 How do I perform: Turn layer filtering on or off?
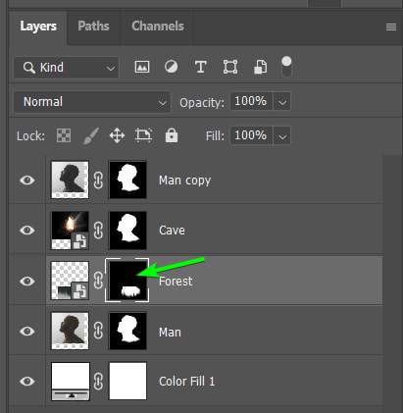tap(286, 67)
